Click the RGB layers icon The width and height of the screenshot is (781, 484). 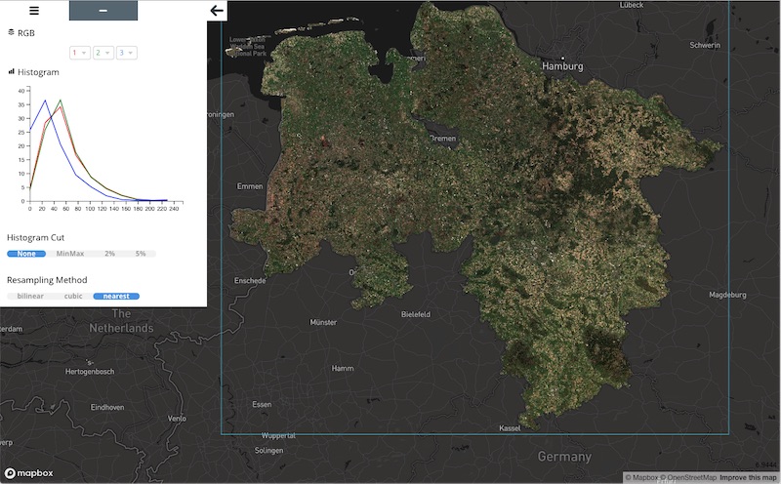12,32
